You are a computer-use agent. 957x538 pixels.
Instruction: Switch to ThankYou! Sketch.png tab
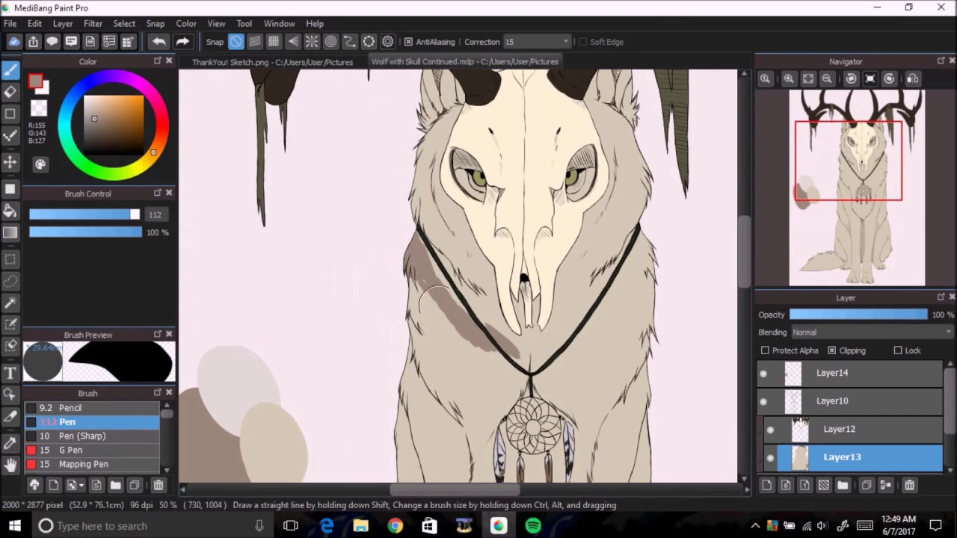coord(272,62)
